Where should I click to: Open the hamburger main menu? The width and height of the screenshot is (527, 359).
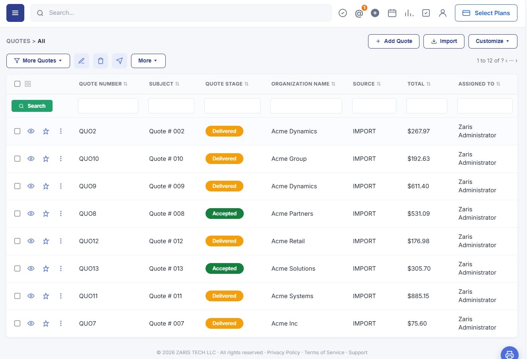(15, 13)
